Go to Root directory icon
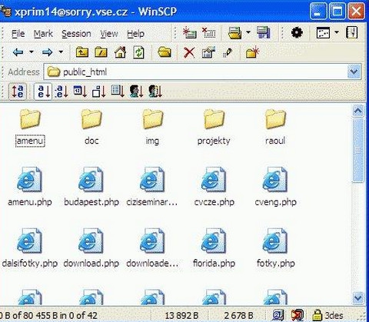The width and height of the screenshot is (369, 322). point(101,52)
